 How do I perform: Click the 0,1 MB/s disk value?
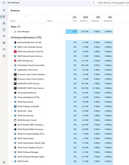point(96,88)
